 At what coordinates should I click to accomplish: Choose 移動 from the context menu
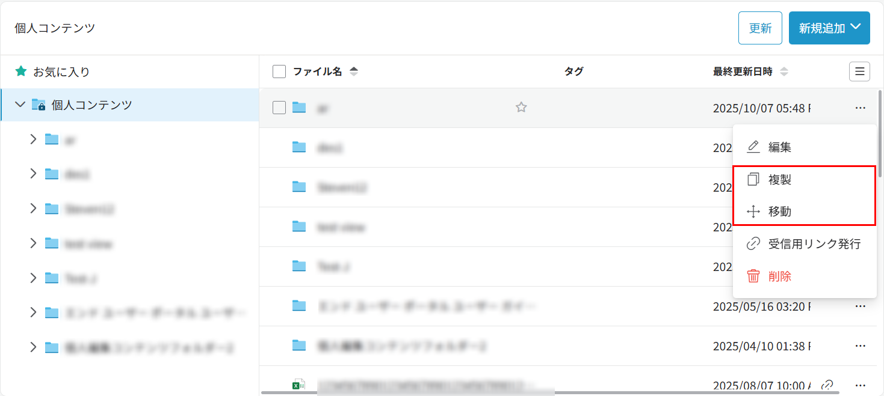(x=805, y=212)
